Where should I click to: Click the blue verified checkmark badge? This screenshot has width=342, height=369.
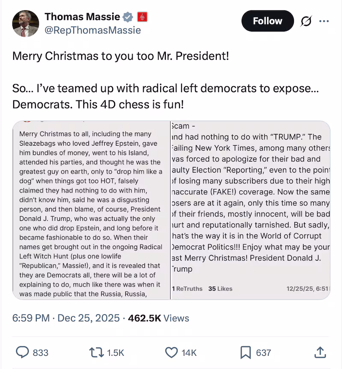[127, 17]
